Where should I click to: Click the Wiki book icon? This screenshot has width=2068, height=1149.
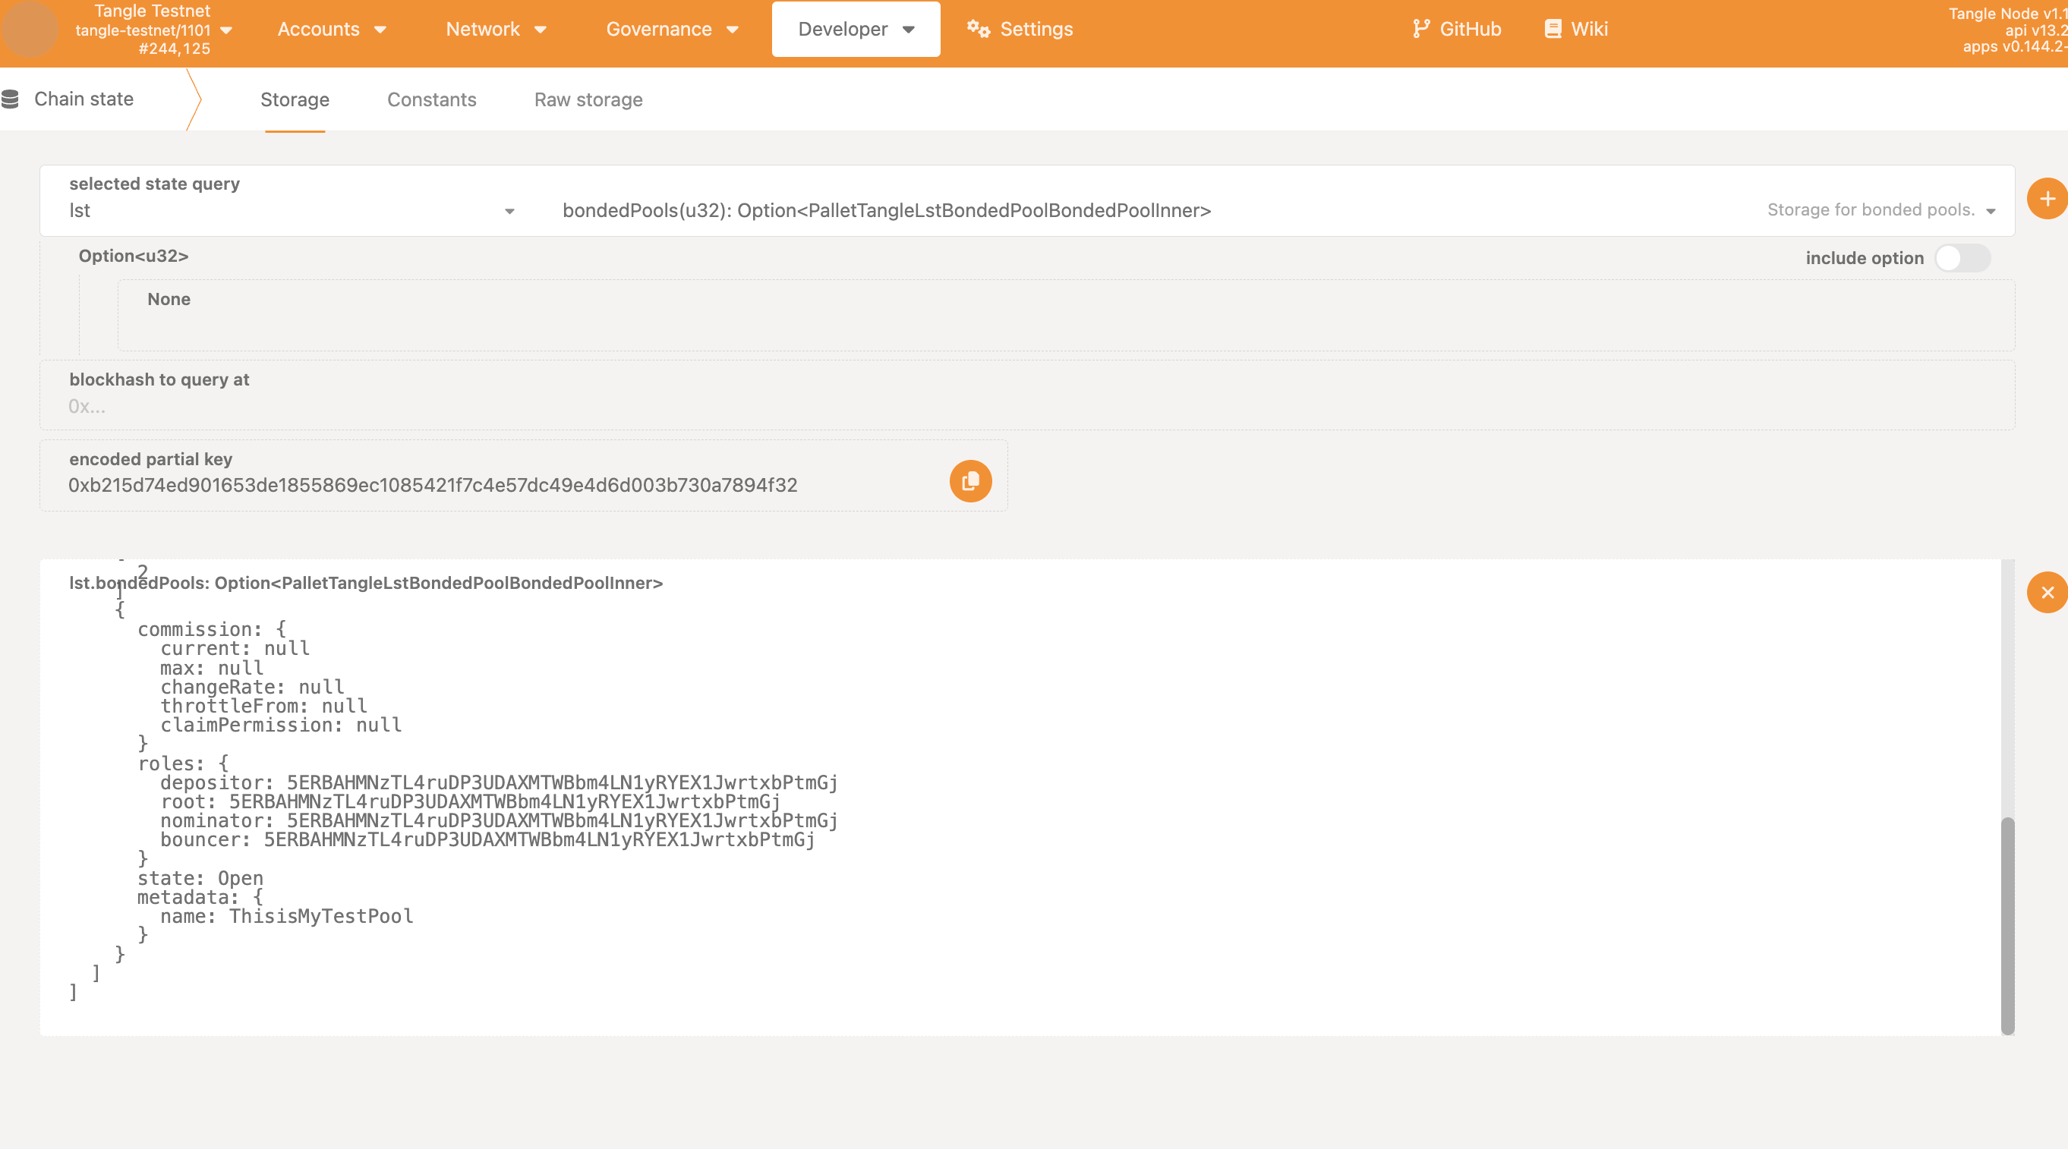coord(1553,29)
